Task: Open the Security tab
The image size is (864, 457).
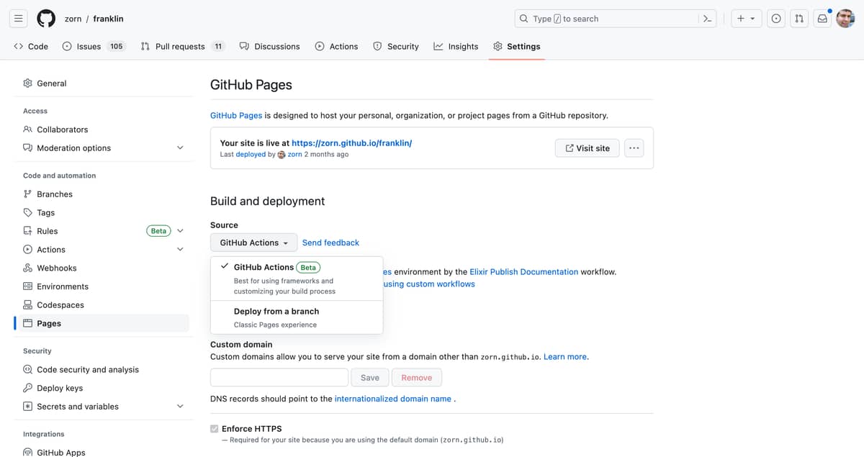Action: click(x=396, y=46)
